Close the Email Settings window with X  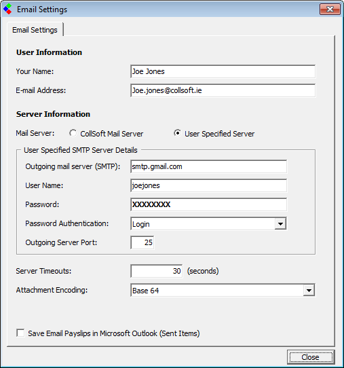(330, 9)
